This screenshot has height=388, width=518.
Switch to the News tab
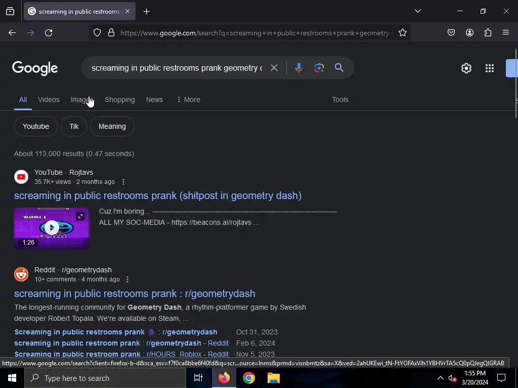point(154,100)
